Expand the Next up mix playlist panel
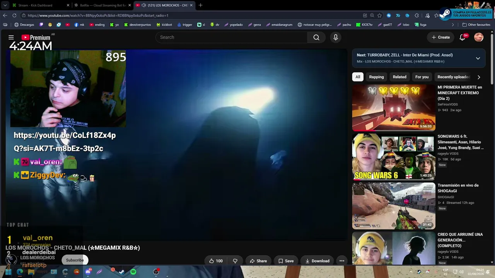This screenshot has width=495, height=278. coord(478,58)
